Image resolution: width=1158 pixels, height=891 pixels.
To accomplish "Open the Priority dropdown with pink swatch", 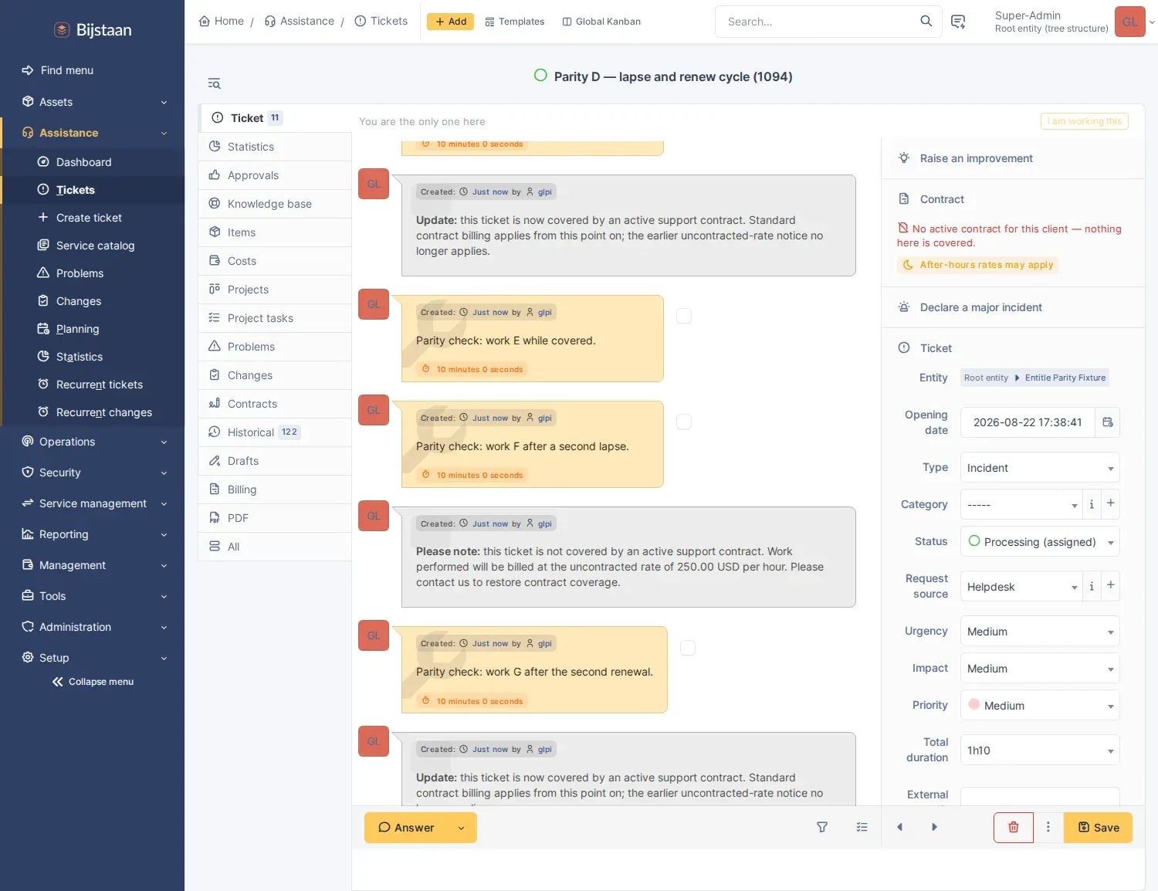I will pyautogui.click(x=1040, y=706).
